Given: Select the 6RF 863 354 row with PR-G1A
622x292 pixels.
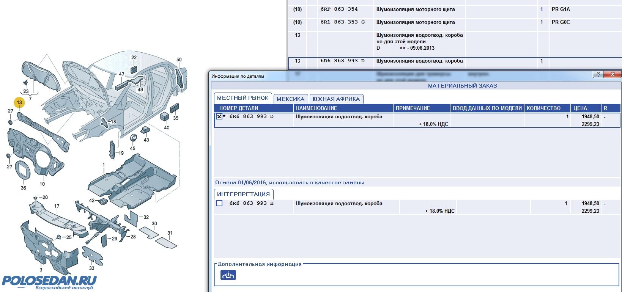Looking at the screenshot, I should pyautogui.click(x=417, y=9).
